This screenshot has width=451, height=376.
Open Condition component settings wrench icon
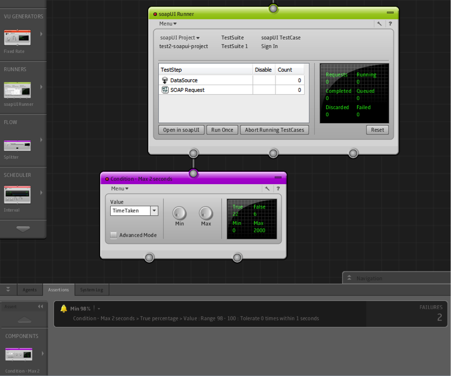(267, 189)
